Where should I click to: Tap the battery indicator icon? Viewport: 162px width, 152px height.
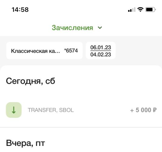[150, 10]
